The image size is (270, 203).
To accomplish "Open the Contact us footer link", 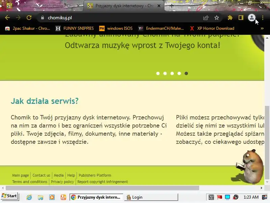I will coord(41,175).
